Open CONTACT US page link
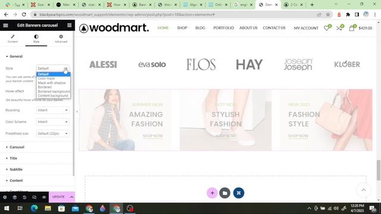This screenshot has height=214, width=381. click(x=274, y=28)
